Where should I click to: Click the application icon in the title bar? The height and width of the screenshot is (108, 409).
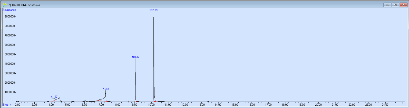pyautogui.click(x=4, y=5)
